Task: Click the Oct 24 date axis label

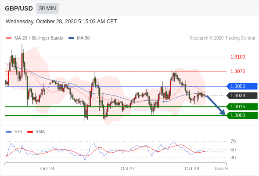Action: pyautogui.click(x=47, y=169)
